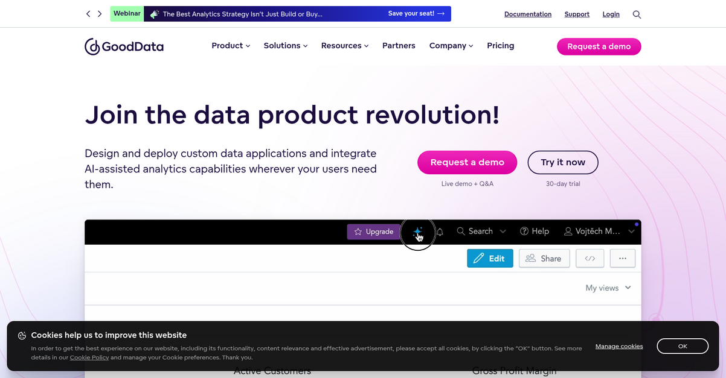Image resolution: width=726 pixels, height=378 pixels.
Task: Open the site search magnifier icon
Action: [637, 14]
